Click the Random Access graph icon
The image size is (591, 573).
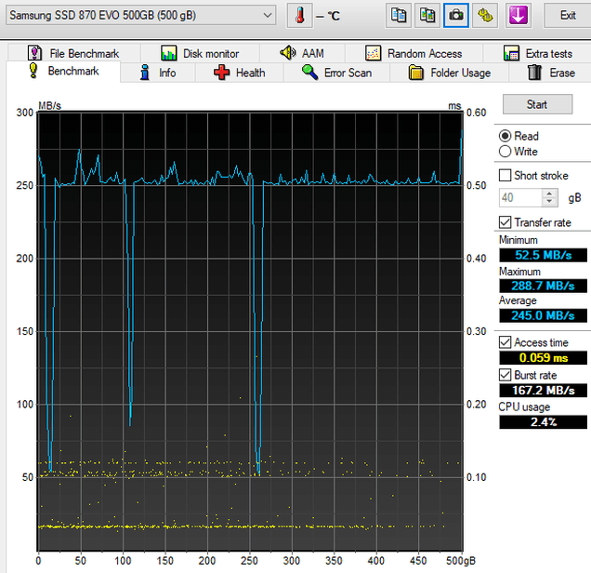pyautogui.click(x=373, y=53)
